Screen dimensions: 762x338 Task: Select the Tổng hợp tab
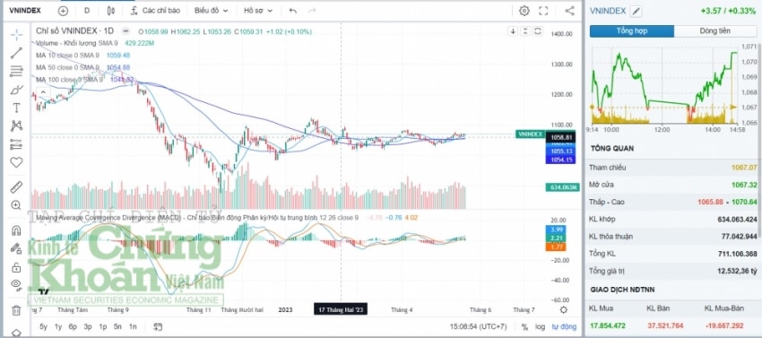click(x=632, y=31)
